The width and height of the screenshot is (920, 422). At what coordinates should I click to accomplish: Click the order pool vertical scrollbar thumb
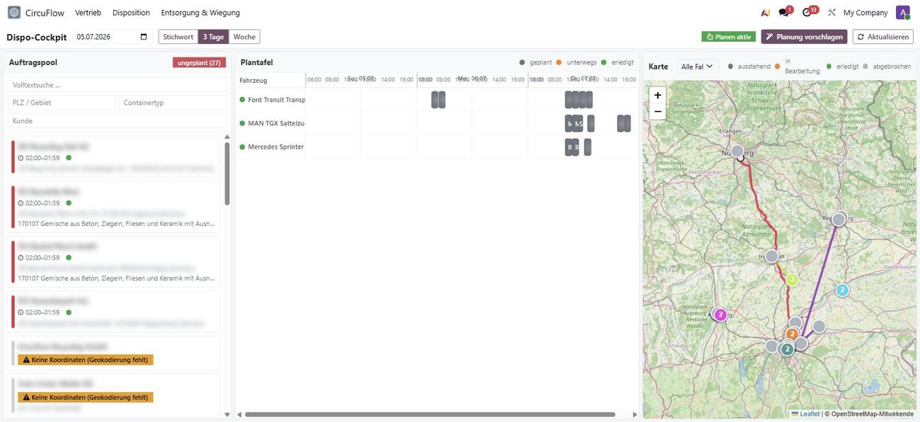point(227,174)
